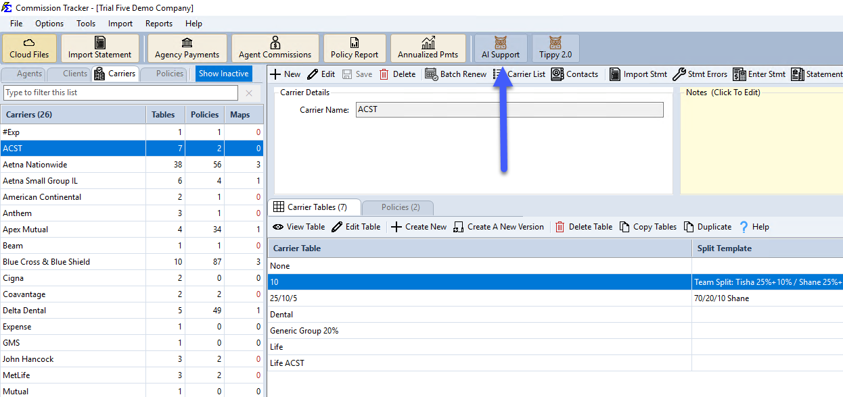
Task: Create A New Version of table
Action: (499, 227)
